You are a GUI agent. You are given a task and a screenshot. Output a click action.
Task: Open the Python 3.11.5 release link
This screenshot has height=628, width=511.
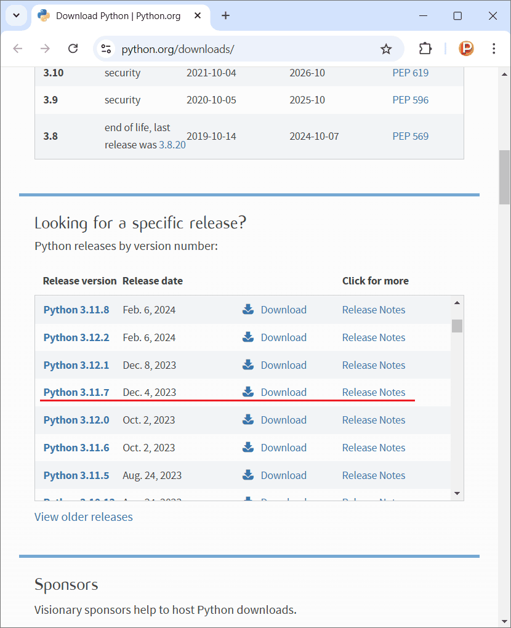click(x=76, y=475)
